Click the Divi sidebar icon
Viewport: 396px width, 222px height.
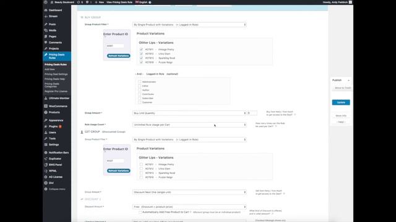46,183
